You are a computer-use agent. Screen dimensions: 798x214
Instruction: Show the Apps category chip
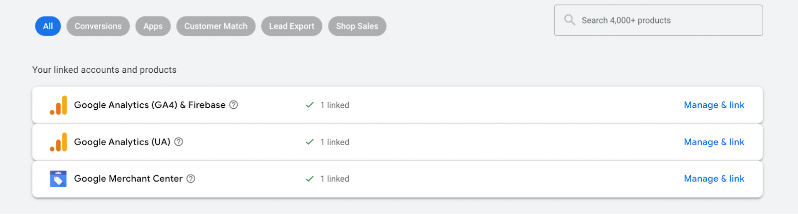click(x=153, y=26)
